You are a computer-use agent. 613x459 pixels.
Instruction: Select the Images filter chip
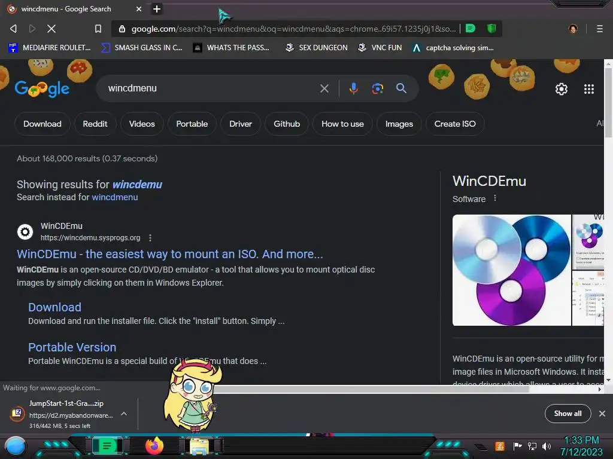click(399, 124)
